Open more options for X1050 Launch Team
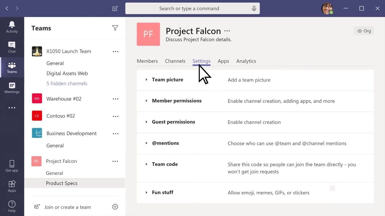This screenshot has width=385, height=216. [115, 52]
